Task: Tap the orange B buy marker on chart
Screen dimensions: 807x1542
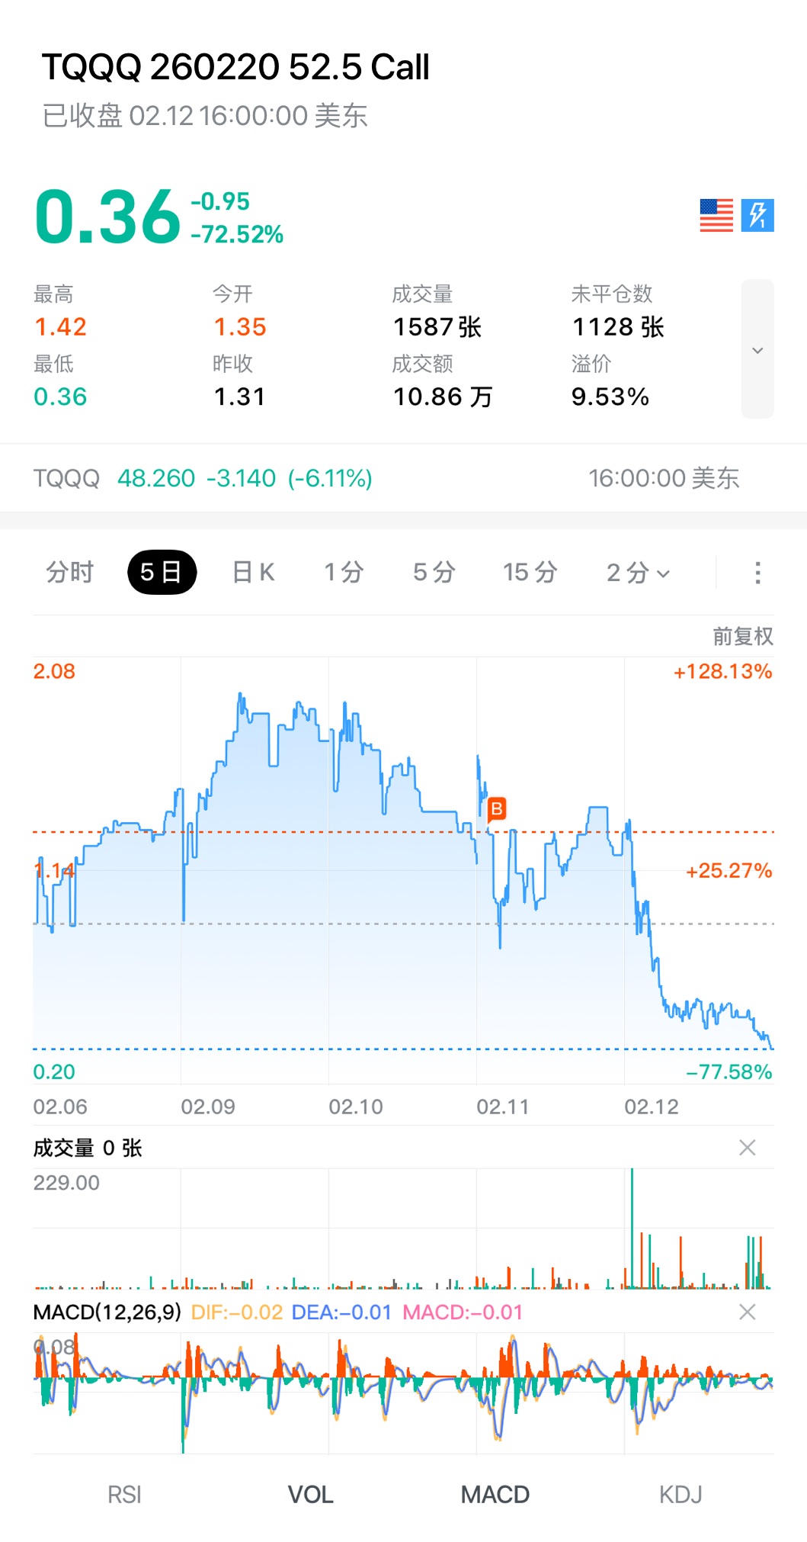Action: pyautogui.click(x=497, y=808)
